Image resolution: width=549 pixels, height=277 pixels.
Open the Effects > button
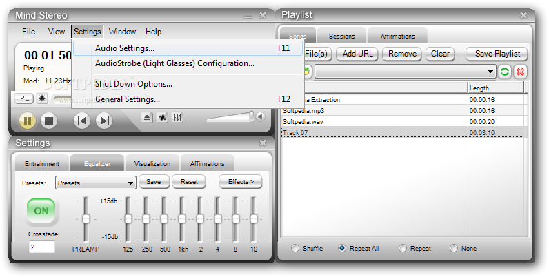tap(241, 182)
